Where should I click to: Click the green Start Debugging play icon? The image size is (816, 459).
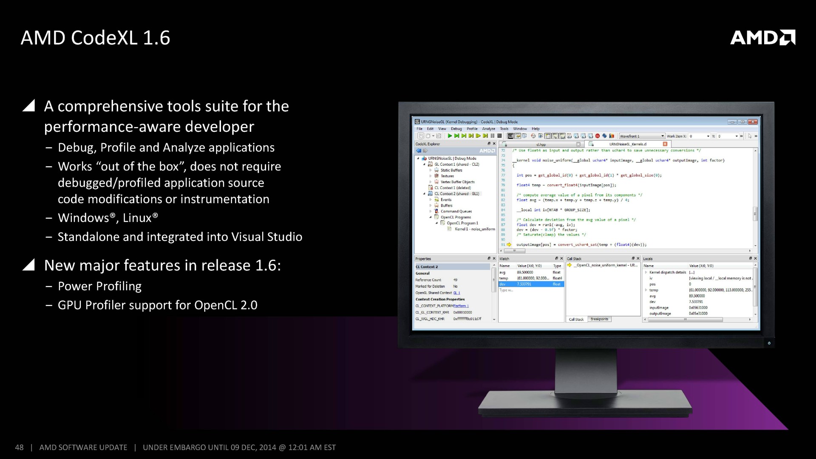450,136
